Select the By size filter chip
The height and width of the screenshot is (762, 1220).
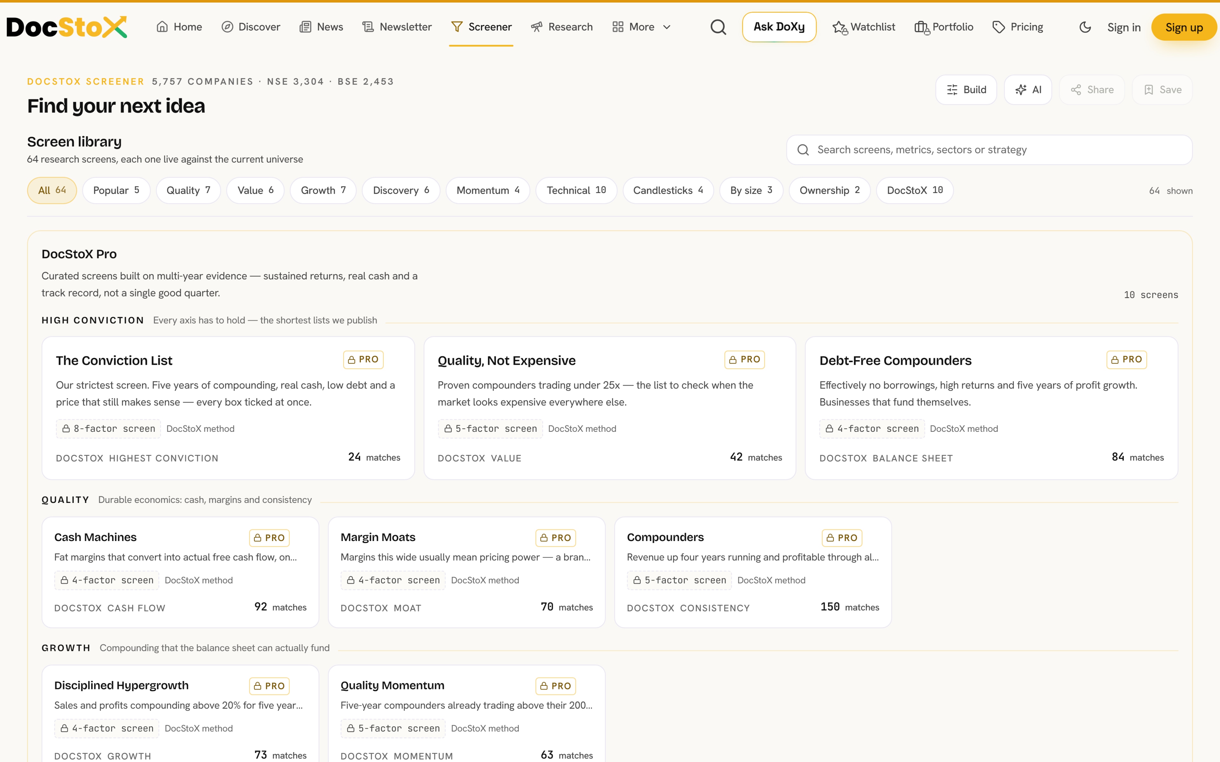pyautogui.click(x=752, y=190)
